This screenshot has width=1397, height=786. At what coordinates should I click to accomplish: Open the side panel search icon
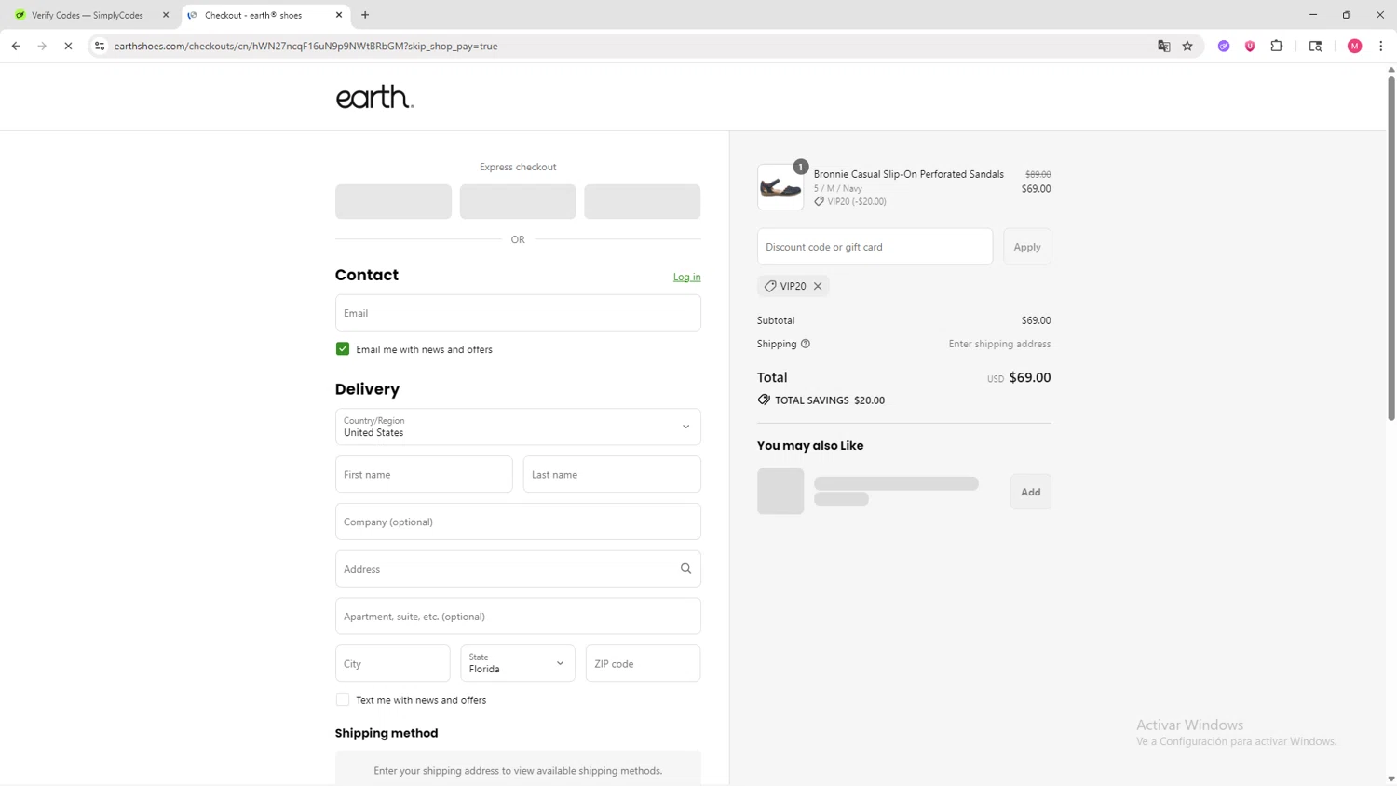tap(1315, 46)
